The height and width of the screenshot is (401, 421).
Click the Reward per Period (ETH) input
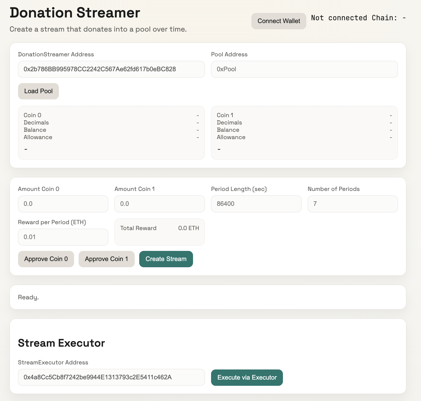[63, 237]
